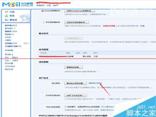Click the 帐号管理 section heading
The height and width of the screenshot is (117, 156).
(43, 50)
